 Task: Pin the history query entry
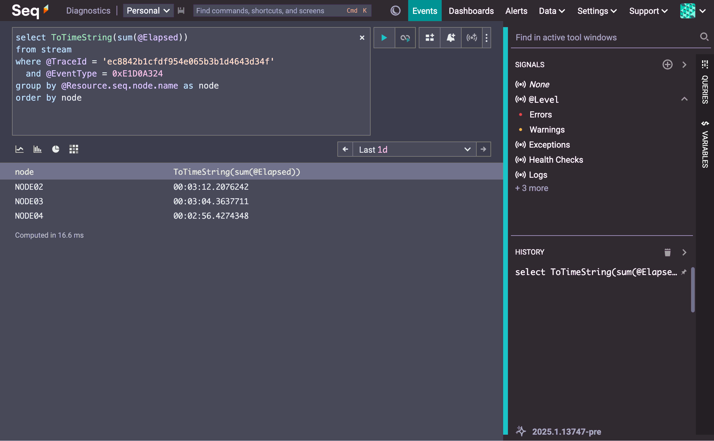(684, 272)
